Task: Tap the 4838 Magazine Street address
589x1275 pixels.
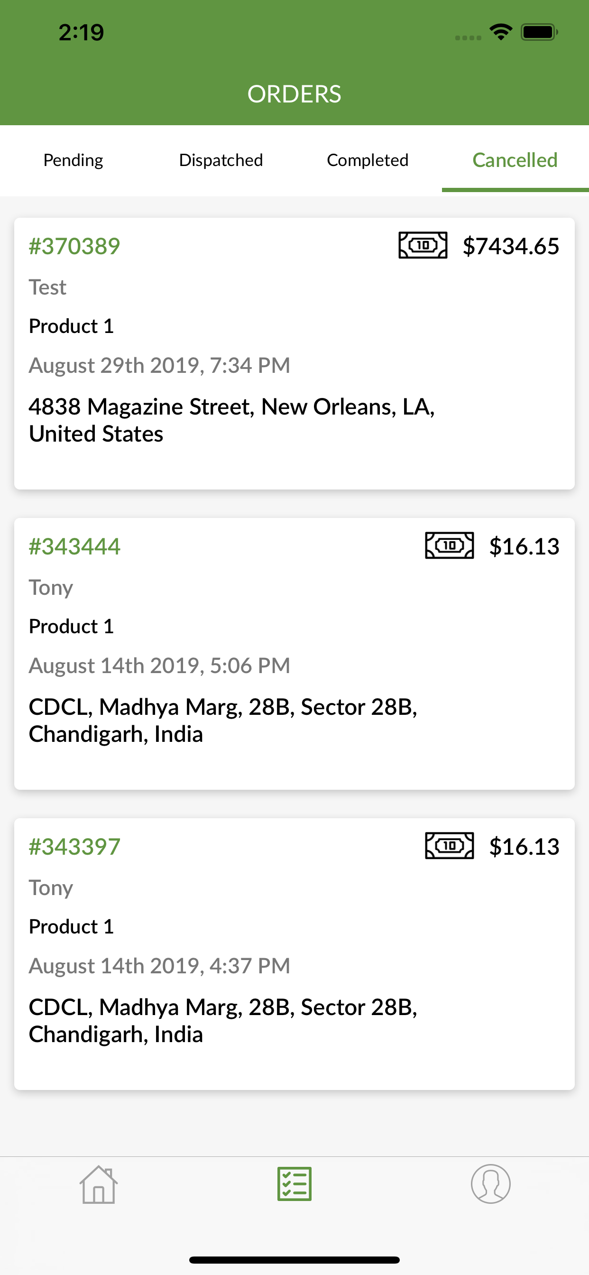Action: pyautogui.click(x=231, y=420)
